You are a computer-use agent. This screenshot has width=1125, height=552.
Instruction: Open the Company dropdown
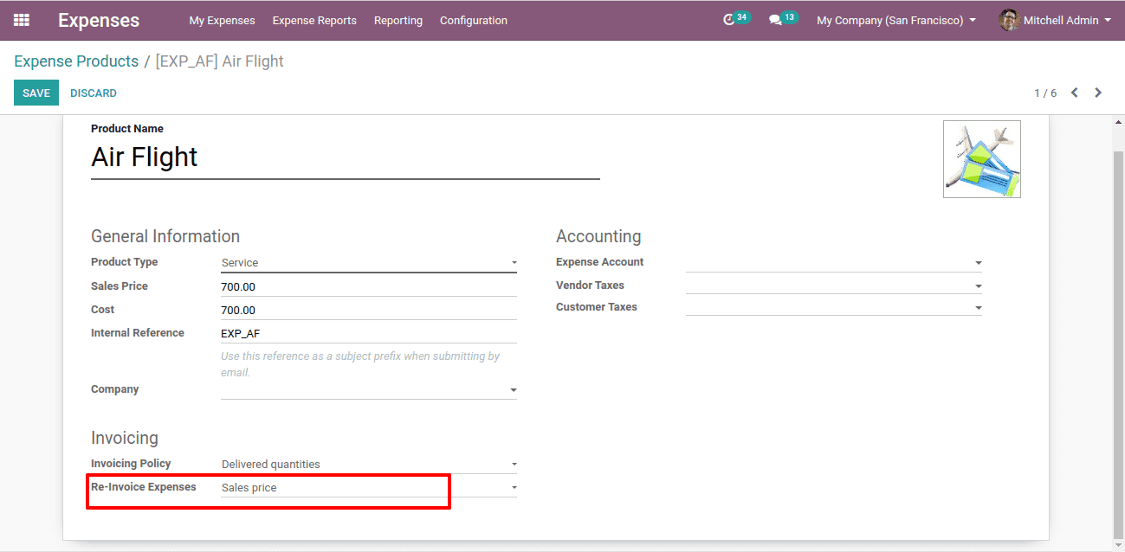[x=369, y=390]
